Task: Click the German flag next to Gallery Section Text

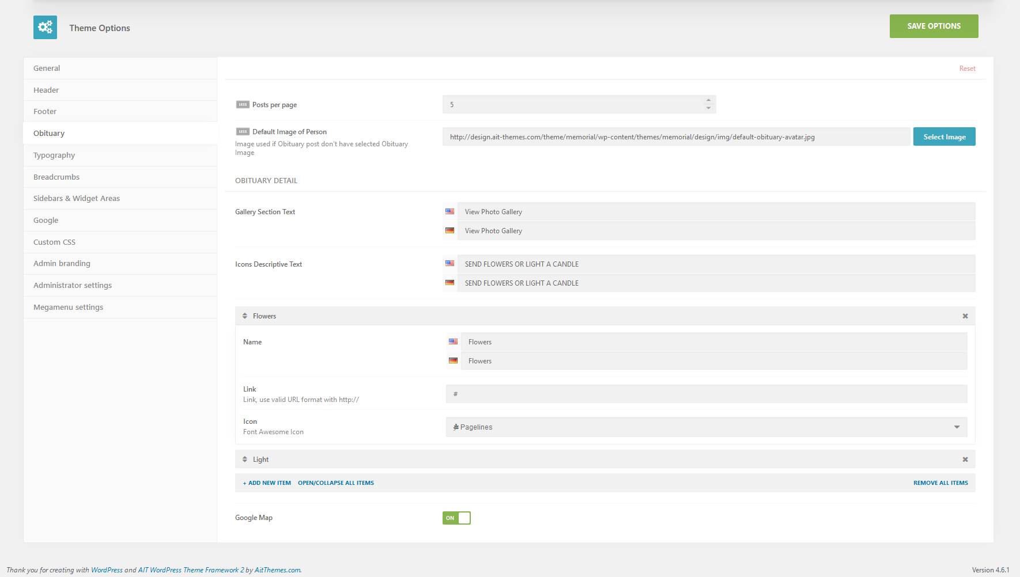Action: pos(449,230)
